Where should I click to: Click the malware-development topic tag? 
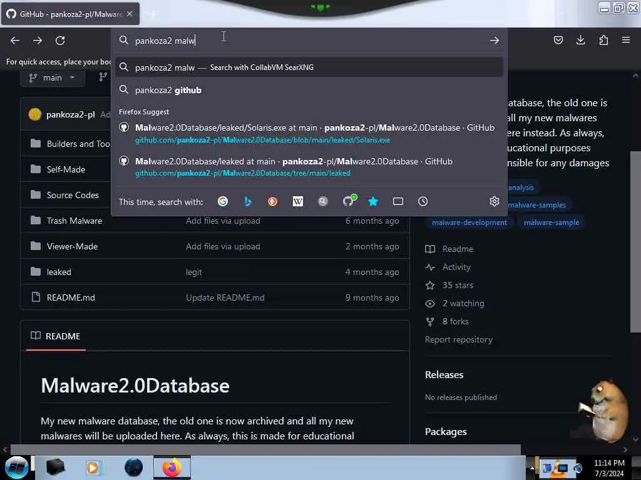[469, 222]
